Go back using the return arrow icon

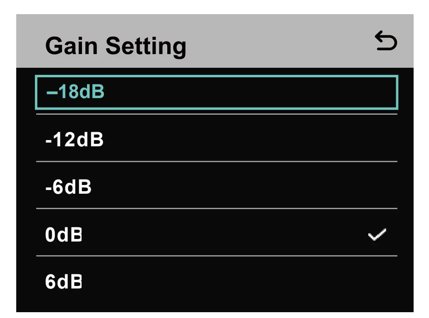[x=386, y=42]
